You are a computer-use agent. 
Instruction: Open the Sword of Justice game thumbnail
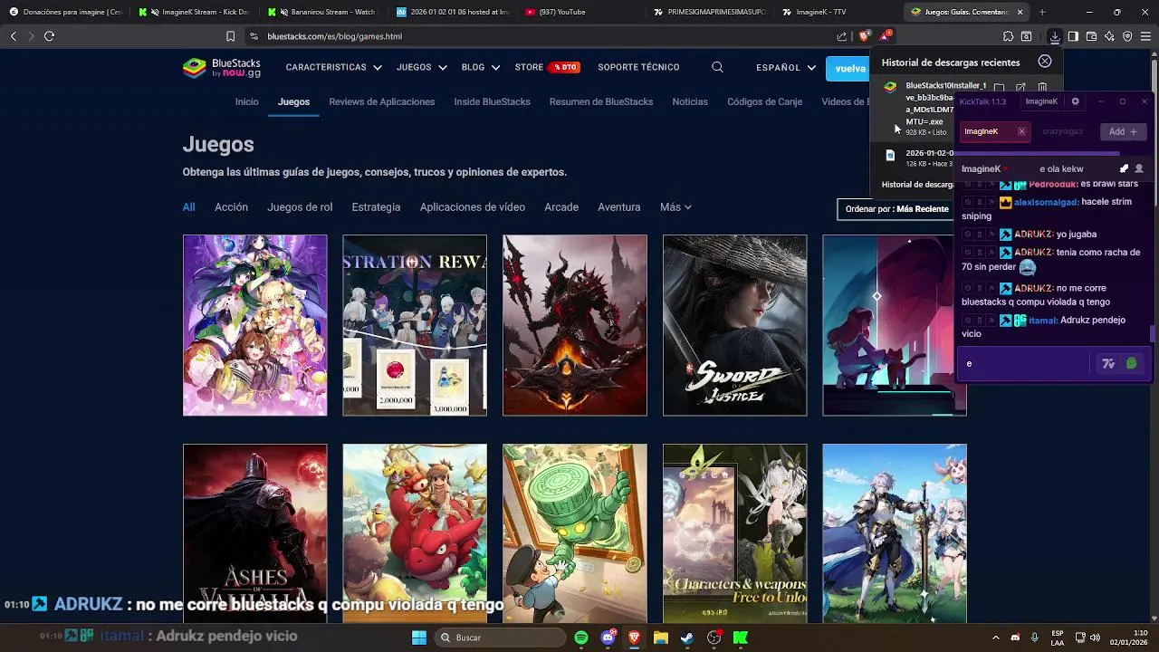[734, 325]
